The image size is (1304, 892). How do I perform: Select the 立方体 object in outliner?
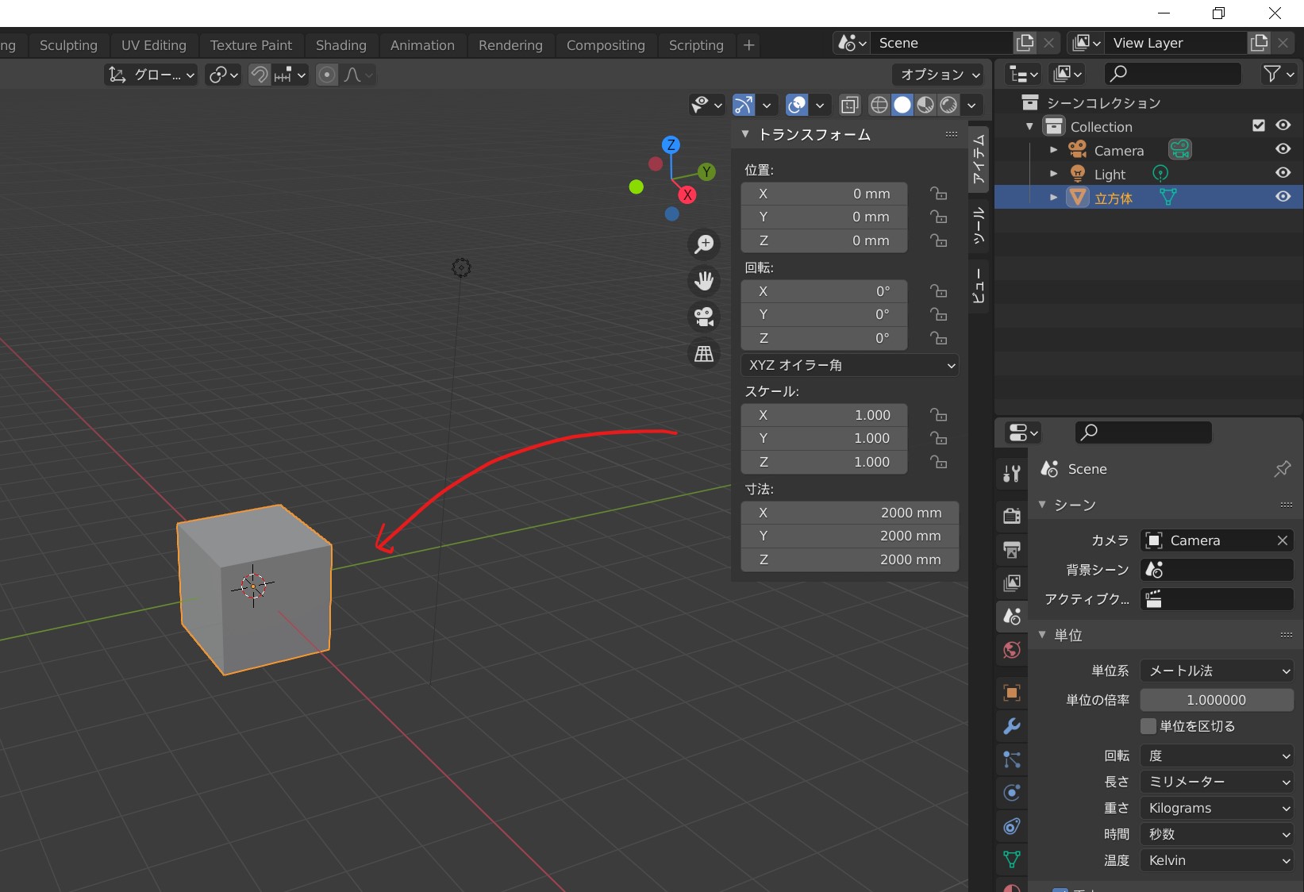[1113, 198]
